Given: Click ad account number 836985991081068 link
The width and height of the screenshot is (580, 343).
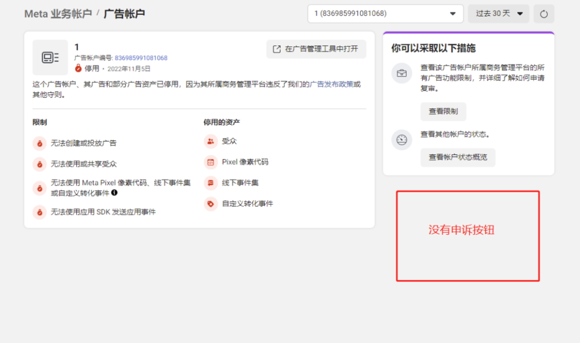Looking at the screenshot, I should [x=141, y=58].
